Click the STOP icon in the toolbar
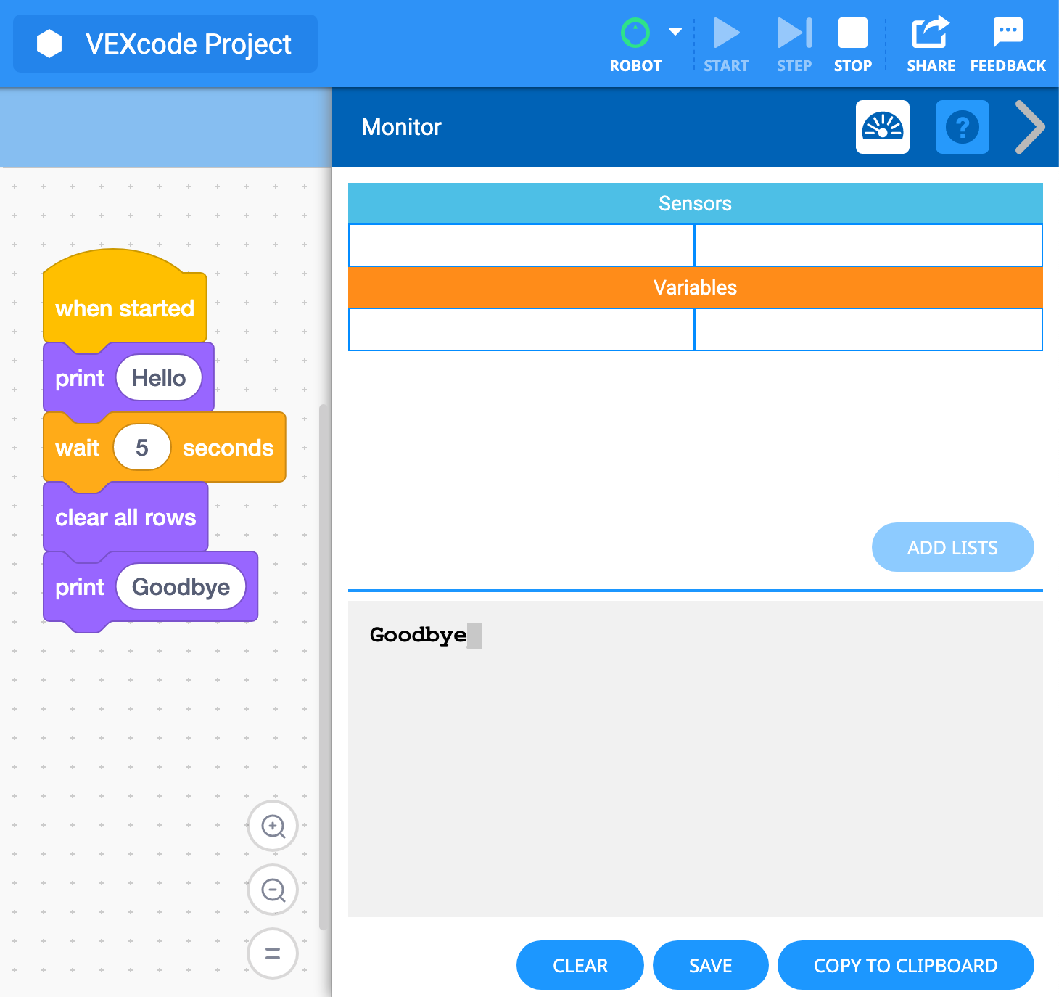The image size is (1059, 997). pyautogui.click(x=852, y=32)
